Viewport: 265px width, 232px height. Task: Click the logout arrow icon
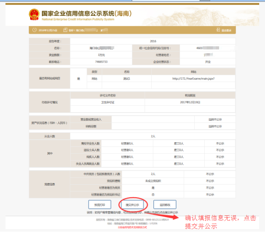218,30
